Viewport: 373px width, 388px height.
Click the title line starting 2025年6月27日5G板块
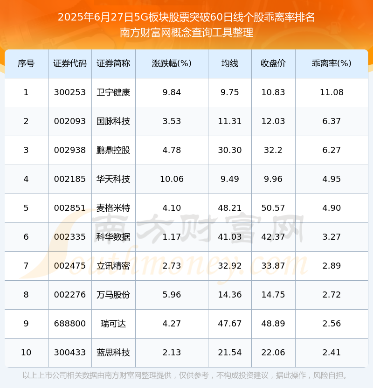click(186, 17)
